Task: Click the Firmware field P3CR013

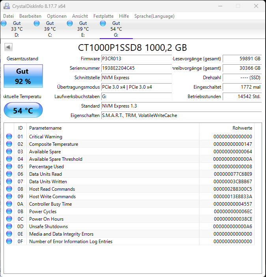Action: point(136,59)
